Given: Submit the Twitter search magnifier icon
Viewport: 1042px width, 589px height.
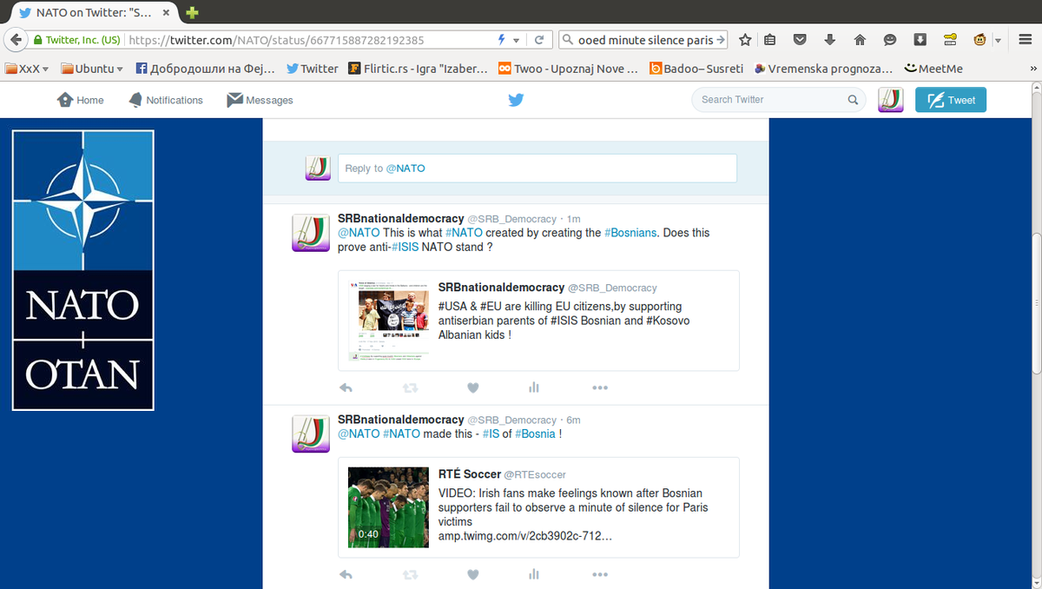Looking at the screenshot, I should click(x=853, y=100).
